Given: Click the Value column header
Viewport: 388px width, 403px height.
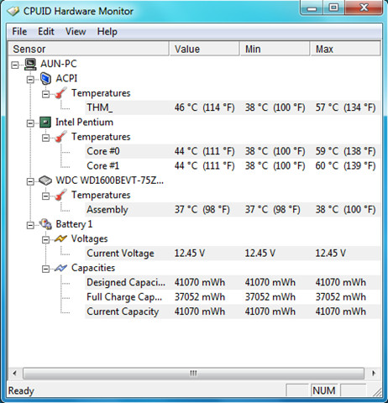Looking at the screenshot, I should [205, 49].
